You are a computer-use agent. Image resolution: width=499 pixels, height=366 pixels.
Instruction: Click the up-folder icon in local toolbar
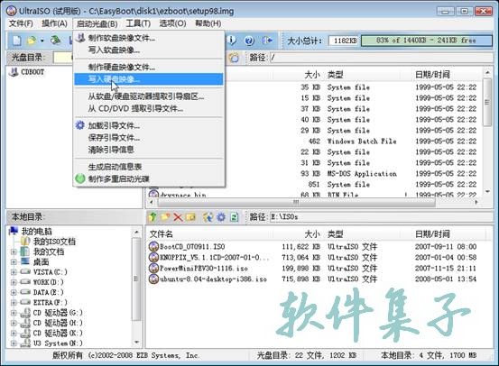pyautogui.click(x=152, y=217)
